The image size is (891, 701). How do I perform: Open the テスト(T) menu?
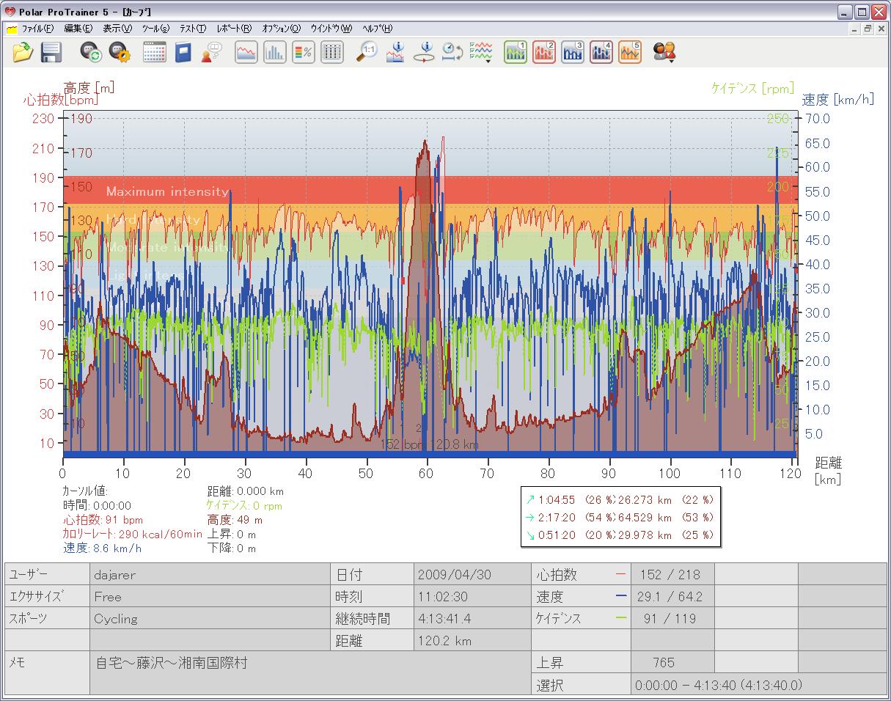click(193, 29)
